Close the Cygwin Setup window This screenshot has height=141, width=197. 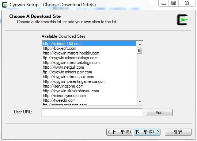(x=187, y=3)
